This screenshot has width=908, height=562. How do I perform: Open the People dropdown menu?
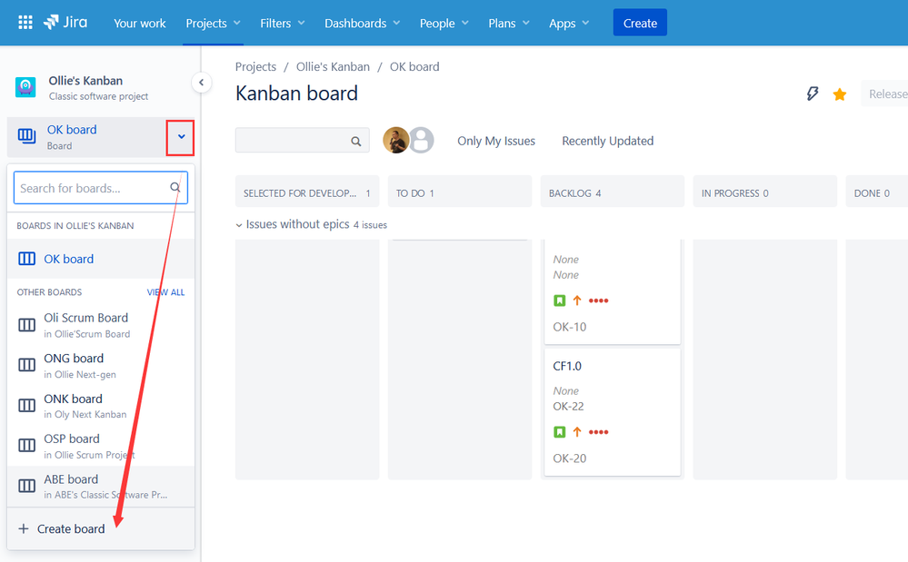444,23
